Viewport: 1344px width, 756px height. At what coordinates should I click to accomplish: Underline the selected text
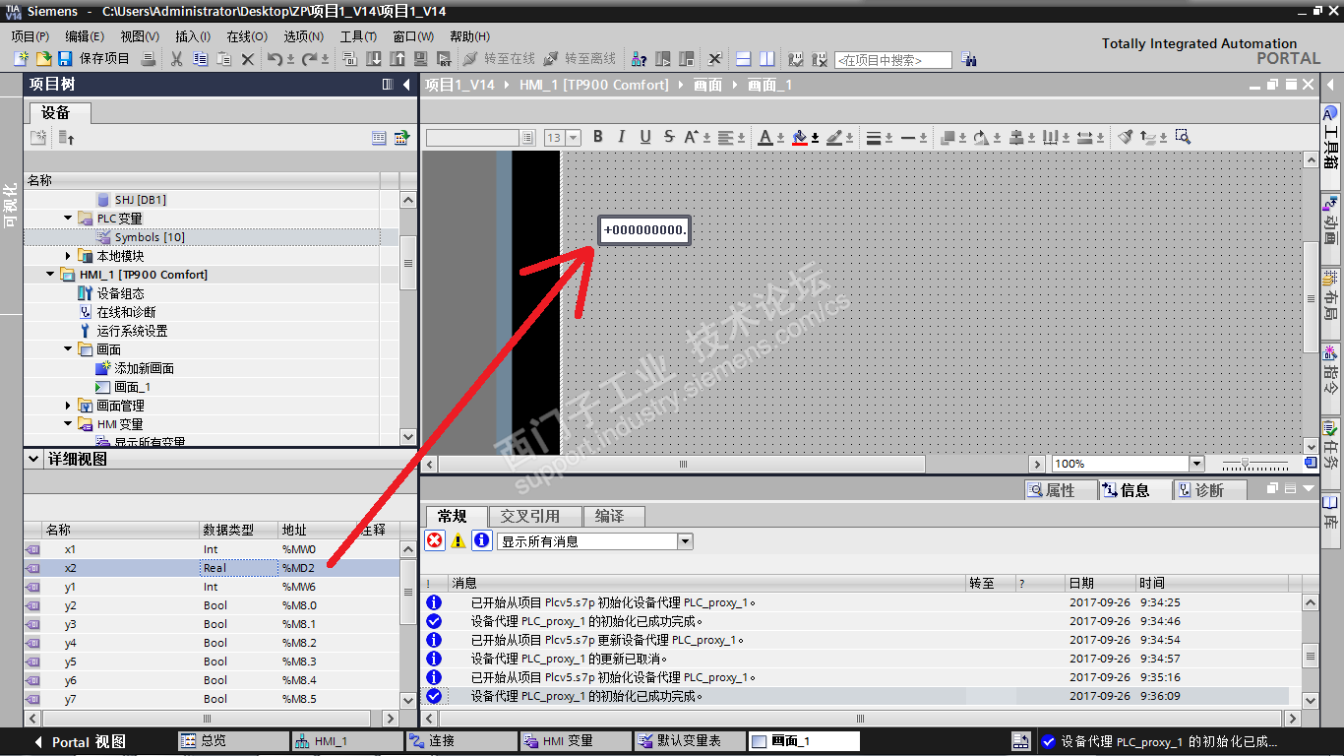[645, 137]
